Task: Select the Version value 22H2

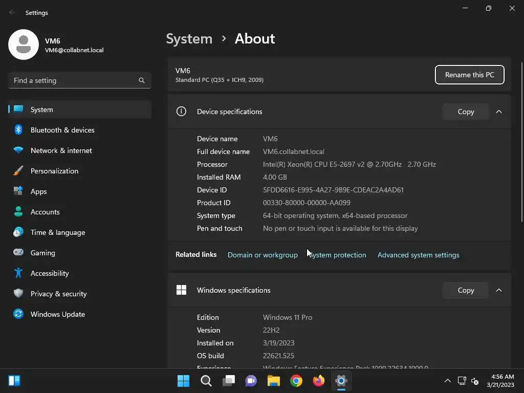Action: point(271,330)
